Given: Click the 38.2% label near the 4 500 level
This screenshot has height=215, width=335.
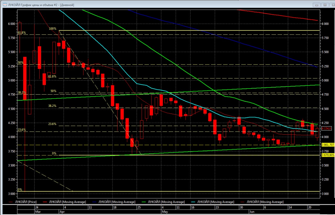Looking at the screenshot, I should pyautogui.click(x=52, y=106).
